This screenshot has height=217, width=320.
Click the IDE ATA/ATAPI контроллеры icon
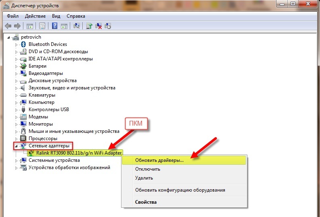[23, 59]
